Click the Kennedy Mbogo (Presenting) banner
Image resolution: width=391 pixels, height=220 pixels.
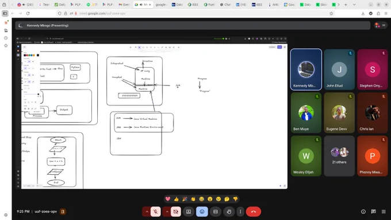pyautogui.click(x=193, y=25)
